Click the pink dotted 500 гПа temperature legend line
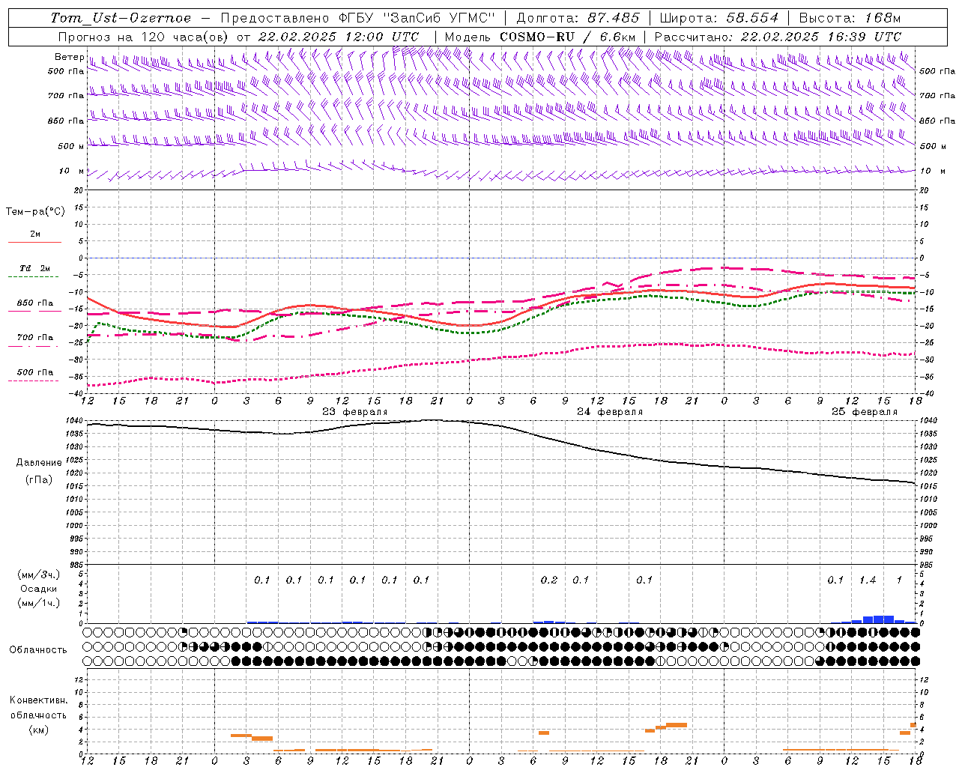Screen dimensions: 959x767 pyautogui.click(x=34, y=381)
